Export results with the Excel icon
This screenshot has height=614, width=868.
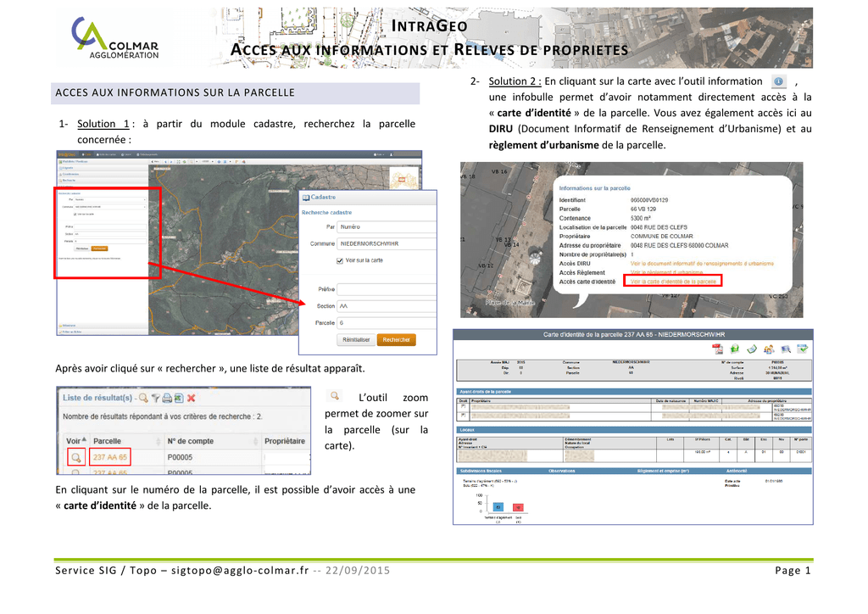tap(179, 398)
